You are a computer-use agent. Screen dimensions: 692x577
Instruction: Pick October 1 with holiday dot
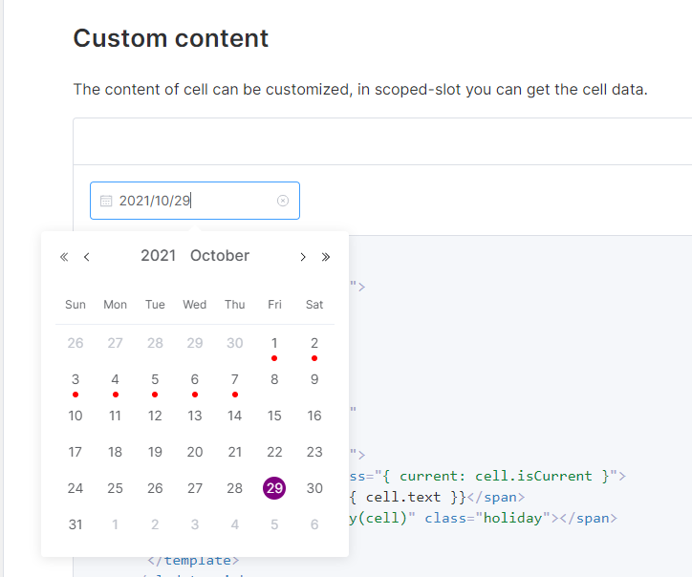click(274, 343)
